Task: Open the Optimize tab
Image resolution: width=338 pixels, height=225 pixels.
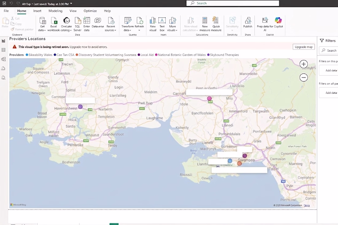Action: (90, 11)
